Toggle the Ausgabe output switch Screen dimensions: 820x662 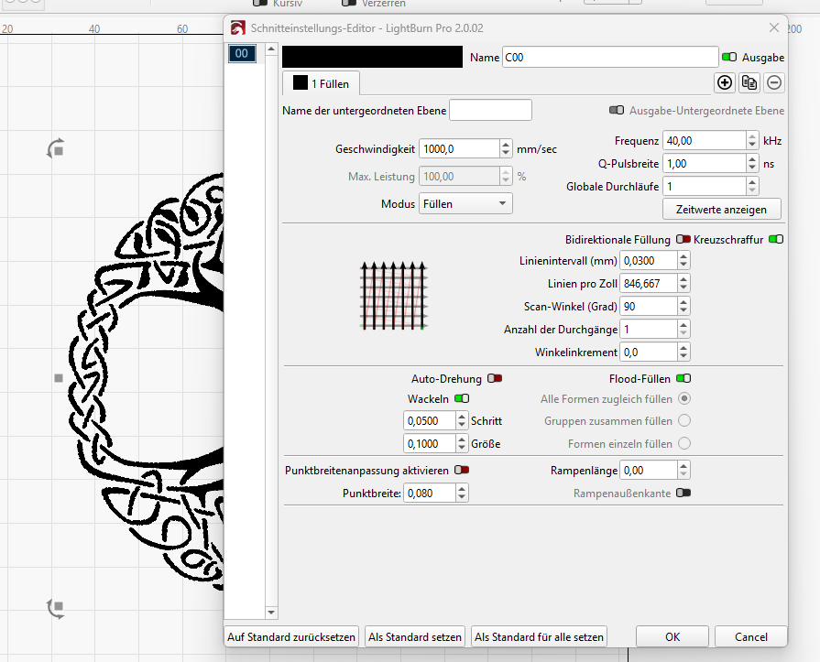click(729, 57)
